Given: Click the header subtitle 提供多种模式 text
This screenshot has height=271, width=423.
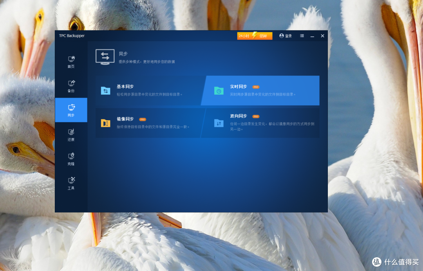Looking at the screenshot, I should pyautogui.click(x=147, y=62).
